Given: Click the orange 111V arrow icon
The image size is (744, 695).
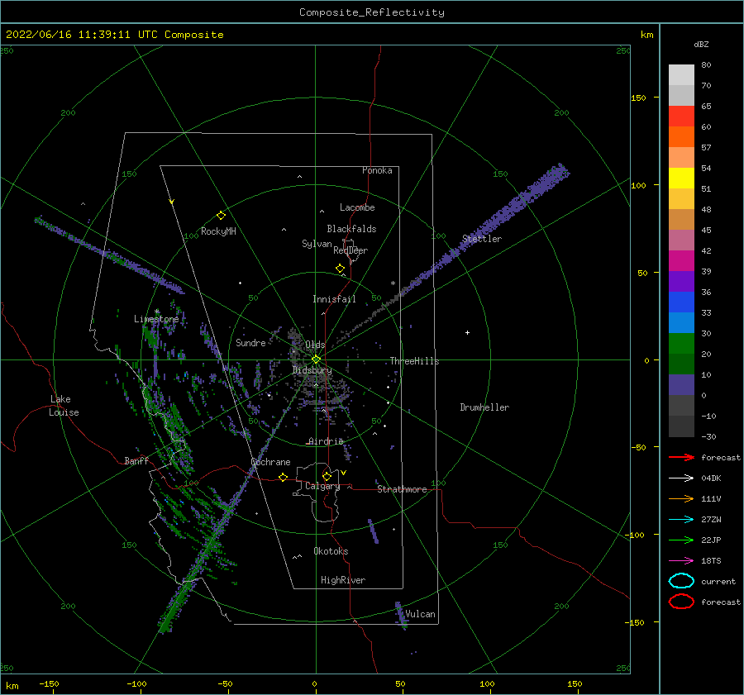Looking at the screenshot, I should pos(681,498).
